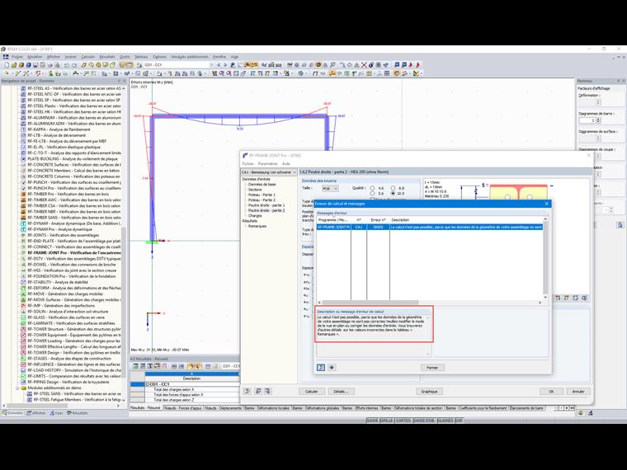This screenshot has height=470, width=627.
Task: Click the help icon in the error dialog footer
Action: pos(321,367)
